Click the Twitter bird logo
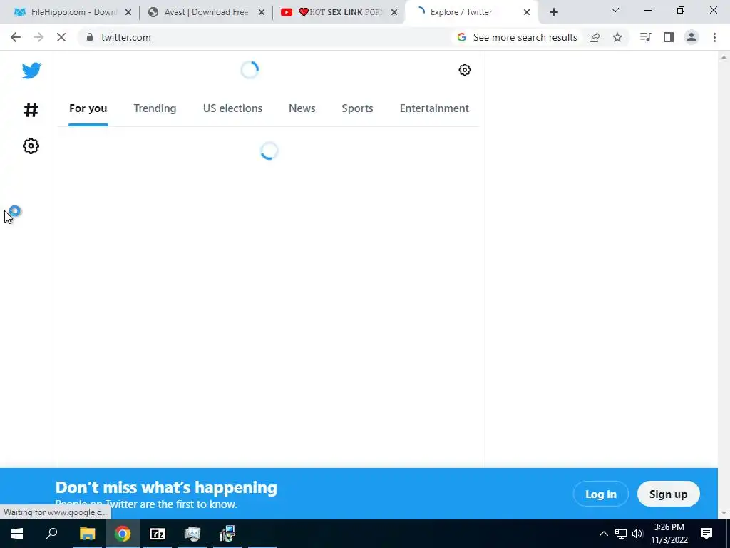This screenshot has width=730, height=548. tap(31, 71)
